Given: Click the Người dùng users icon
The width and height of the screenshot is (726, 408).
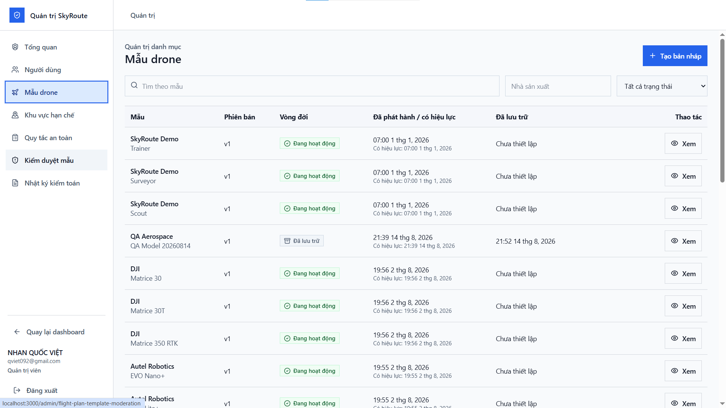Looking at the screenshot, I should pyautogui.click(x=15, y=70).
